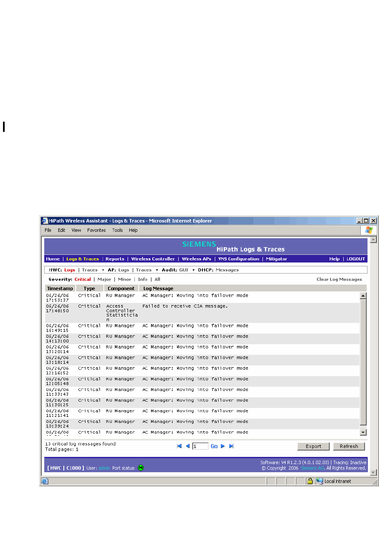Show All severity logs
This screenshot has width=379, height=559.
pyautogui.click(x=157, y=279)
